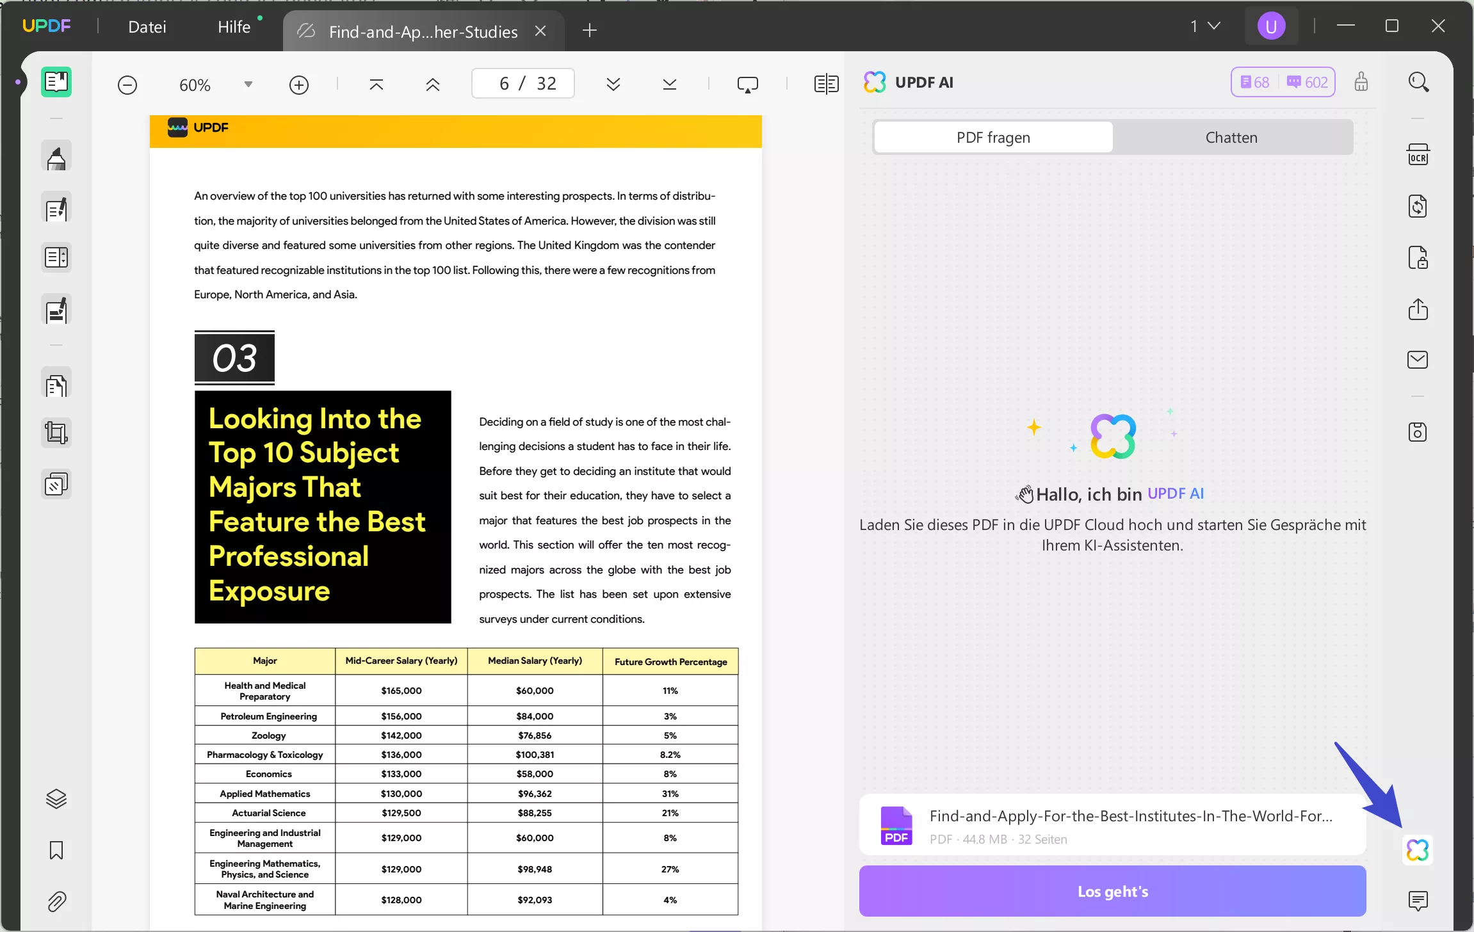This screenshot has width=1474, height=932.
Task: Open the Layers panel icon
Action: [56, 799]
